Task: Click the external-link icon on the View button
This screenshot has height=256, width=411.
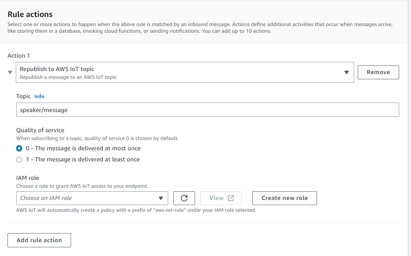Action: coord(231,198)
